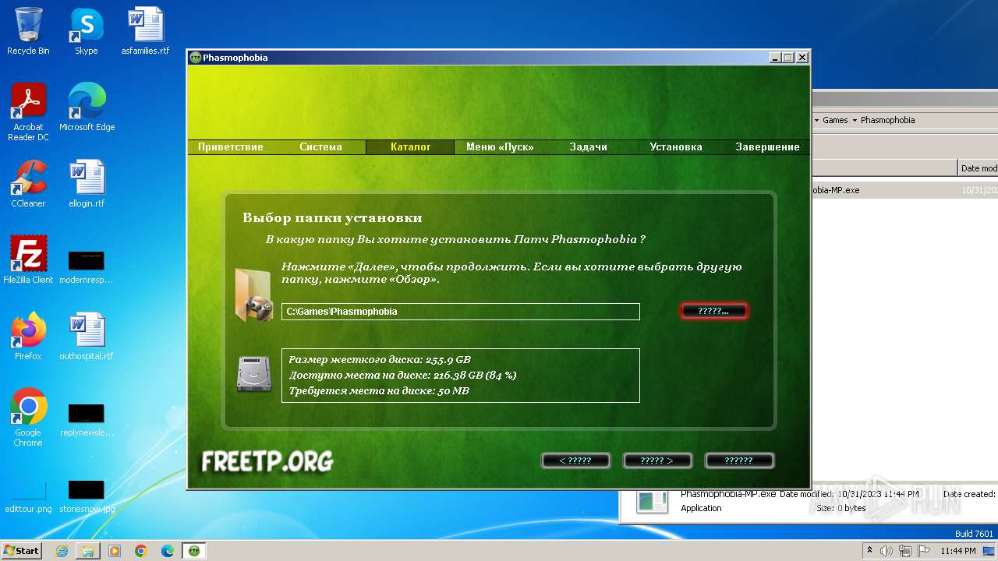
Task: Launch Google Chrome desktop shortcut
Action: pyautogui.click(x=28, y=418)
